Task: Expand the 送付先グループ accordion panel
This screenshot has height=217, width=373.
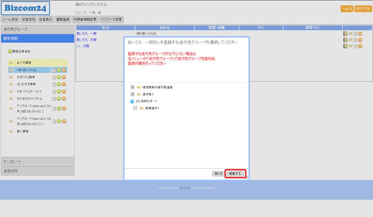Action: pos(37,29)
